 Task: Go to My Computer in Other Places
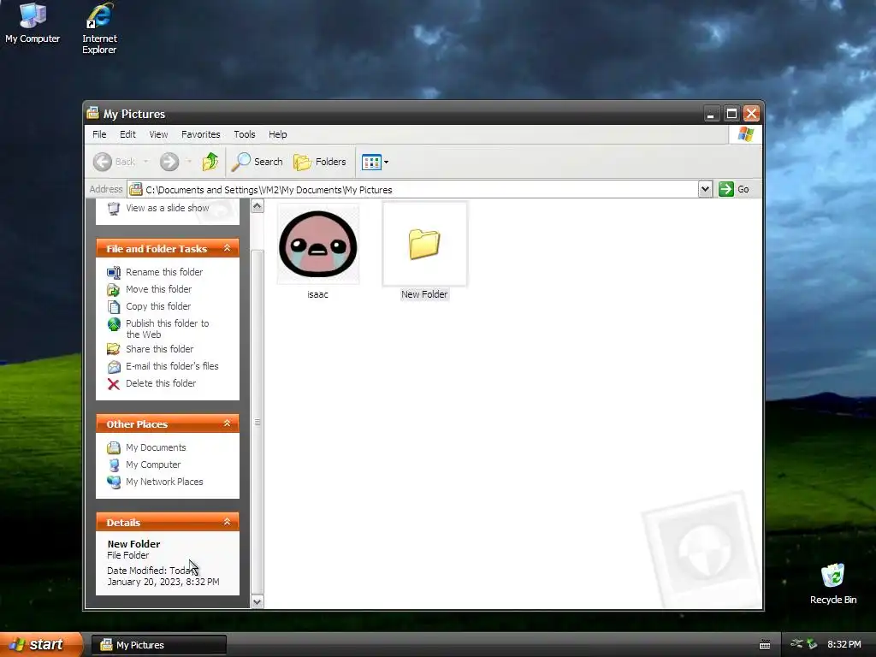(153, 465)
